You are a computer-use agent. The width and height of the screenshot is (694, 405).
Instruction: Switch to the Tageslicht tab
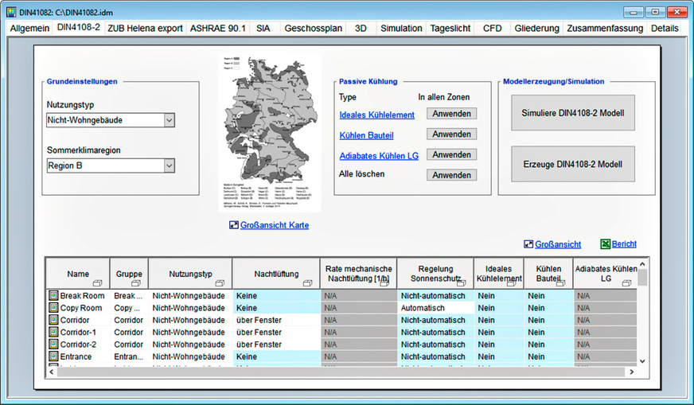450,28
